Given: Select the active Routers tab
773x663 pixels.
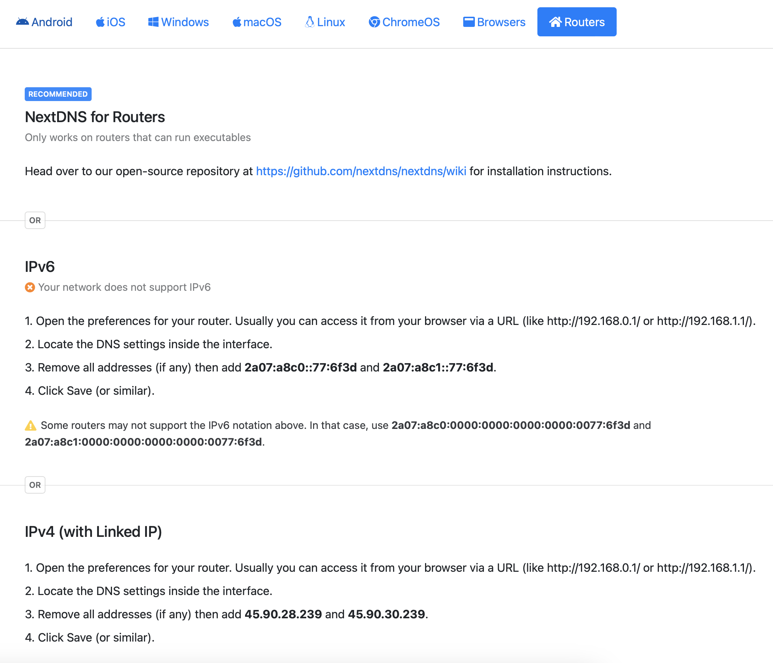Looking at the screenshot, I should [x=577, y=22].
